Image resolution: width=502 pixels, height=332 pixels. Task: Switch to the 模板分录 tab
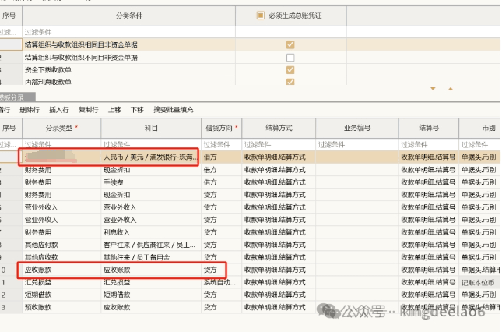(11, 97)
